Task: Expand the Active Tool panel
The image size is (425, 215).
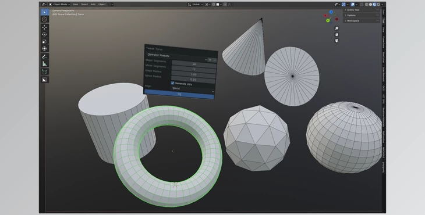Action: click(362, 10)
